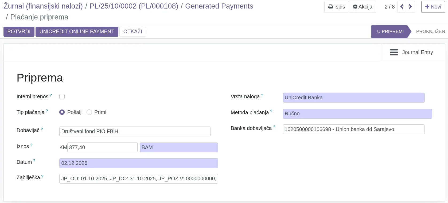Open Generated Payments breadcrumb
This screenshot has height=203, width=448.
pyautogui.click(x=219, y=6)
